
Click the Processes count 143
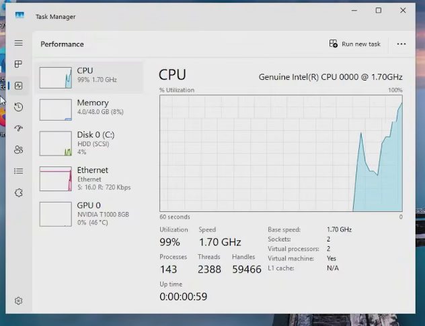(x=168, y=269)
